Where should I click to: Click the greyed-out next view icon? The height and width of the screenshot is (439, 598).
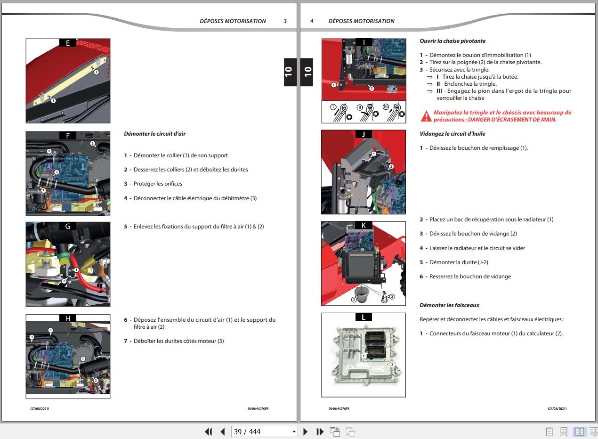(350, 431)
